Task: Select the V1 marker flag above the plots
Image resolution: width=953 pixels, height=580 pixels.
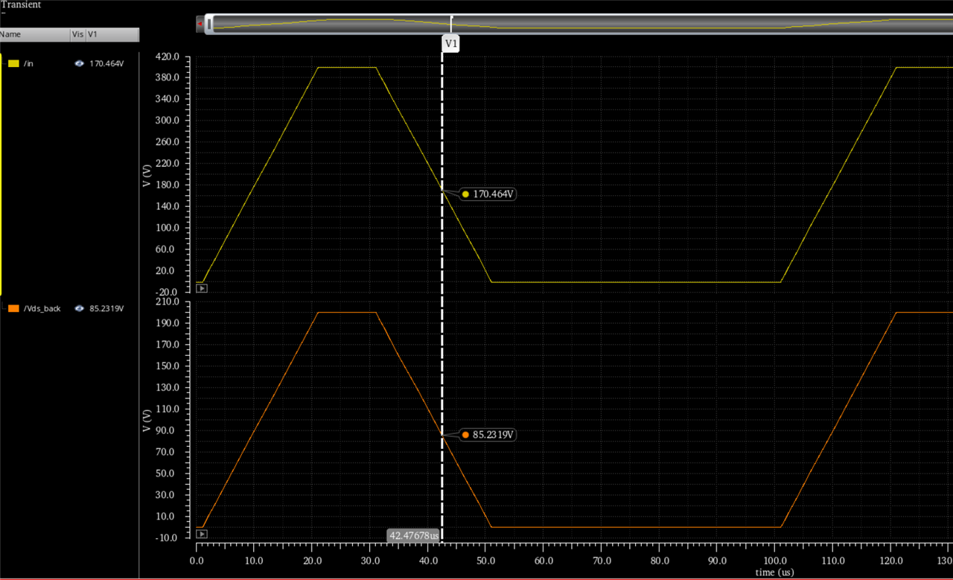Action: click(x=450, y=43)
